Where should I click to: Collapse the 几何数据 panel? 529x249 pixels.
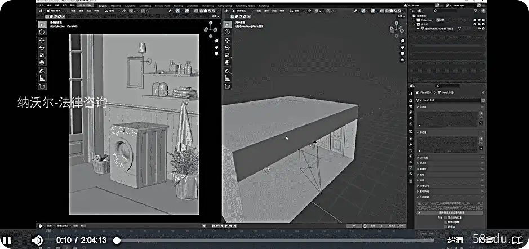(450, 197)
